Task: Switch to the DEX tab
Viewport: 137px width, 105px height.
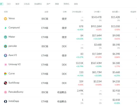Action: point(9,4)
